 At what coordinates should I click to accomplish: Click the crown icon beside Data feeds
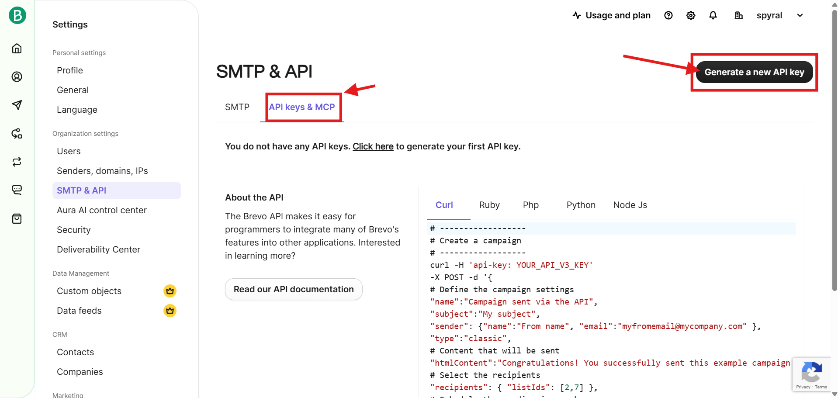(x=170, y=311)
